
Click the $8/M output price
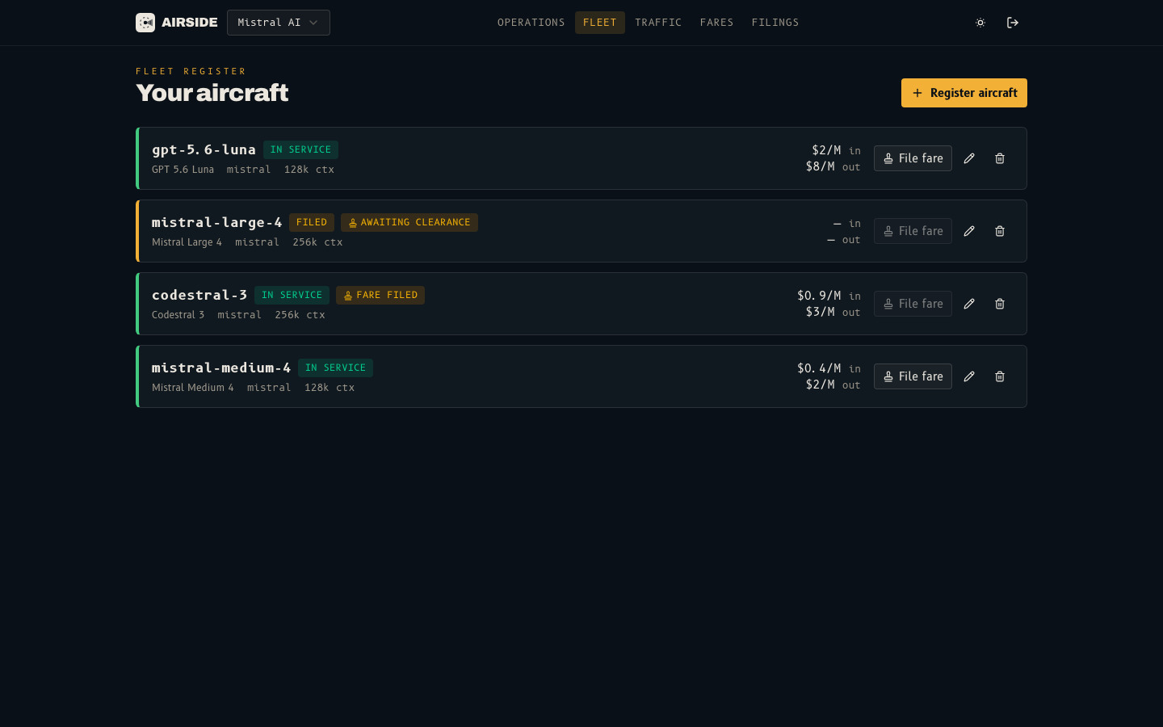(x=821, y=166)
